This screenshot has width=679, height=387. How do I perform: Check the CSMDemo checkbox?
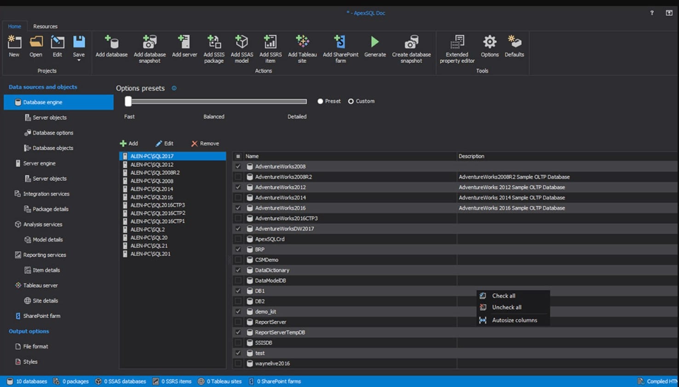pyautogui.click(x=238, y=260)
